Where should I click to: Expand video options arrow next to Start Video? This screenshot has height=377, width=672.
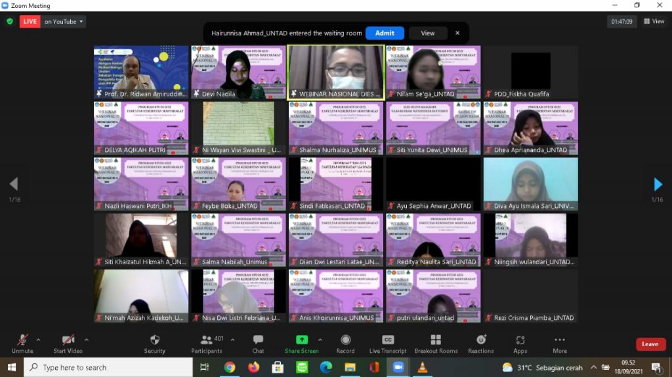pyautogui.click(x=87, y=340)
